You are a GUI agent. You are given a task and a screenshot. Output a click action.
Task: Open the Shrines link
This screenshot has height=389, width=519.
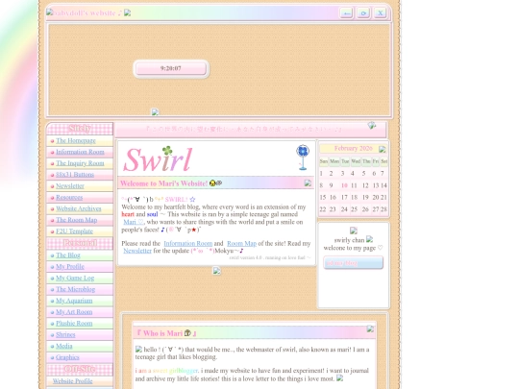click(x=65, y=334)
